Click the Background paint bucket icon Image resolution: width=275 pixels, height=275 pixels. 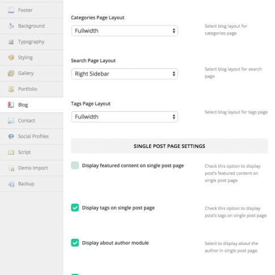point(11,26)
